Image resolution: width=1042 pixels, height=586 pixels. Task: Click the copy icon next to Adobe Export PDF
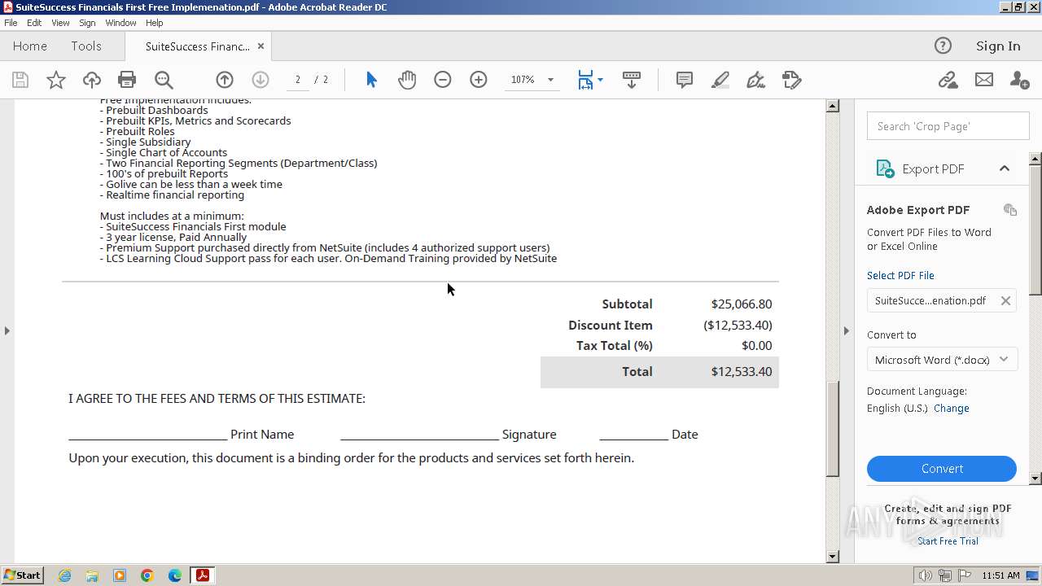1010,210
